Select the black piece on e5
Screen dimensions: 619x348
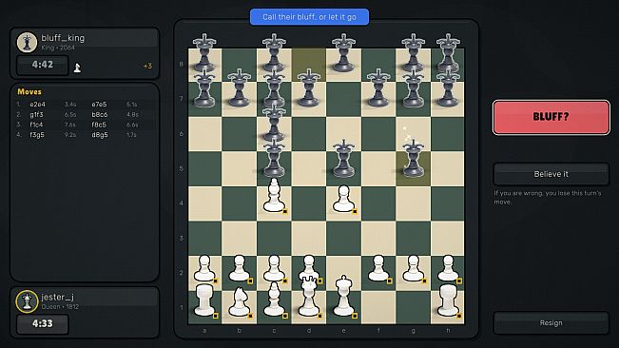click(x=343, y=160)
